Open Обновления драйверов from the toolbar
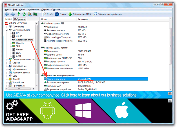The image size is (177, 128). coord(107,14)
